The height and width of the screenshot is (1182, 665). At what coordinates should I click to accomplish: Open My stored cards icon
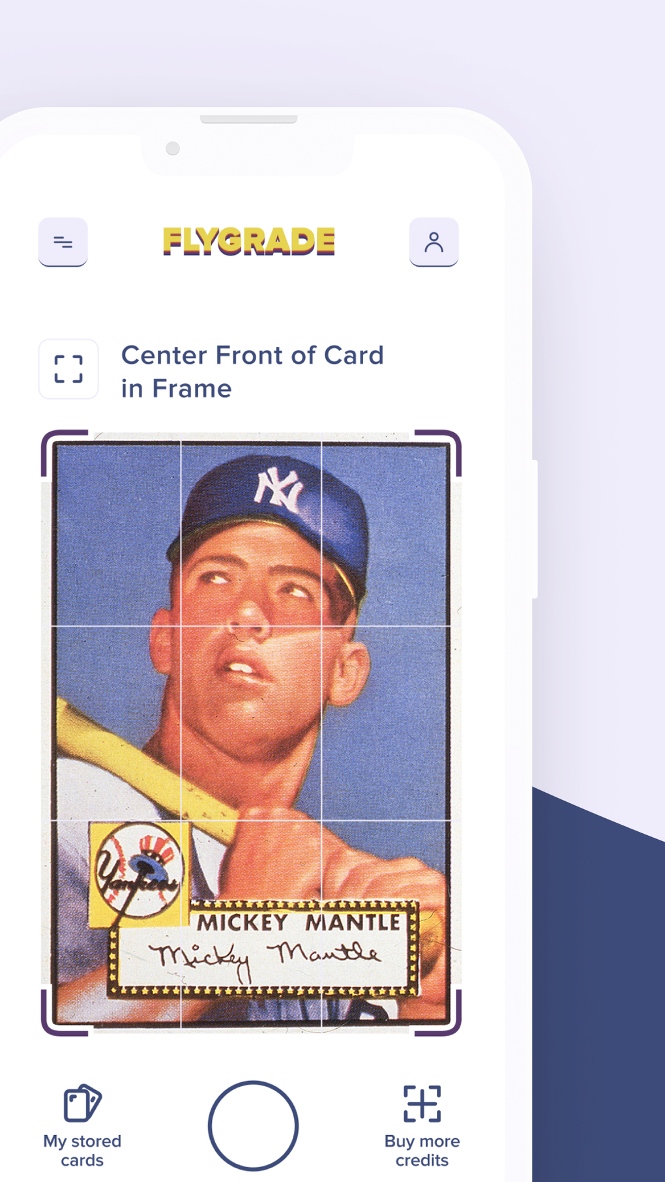click(x=82, y=1103)
